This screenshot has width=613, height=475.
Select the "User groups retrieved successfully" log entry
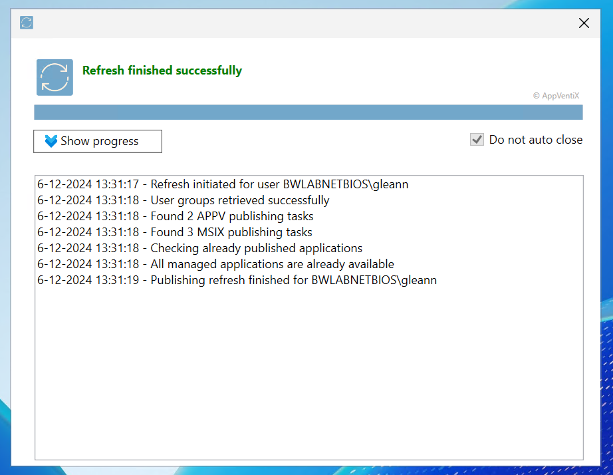[x=183, y=200]
